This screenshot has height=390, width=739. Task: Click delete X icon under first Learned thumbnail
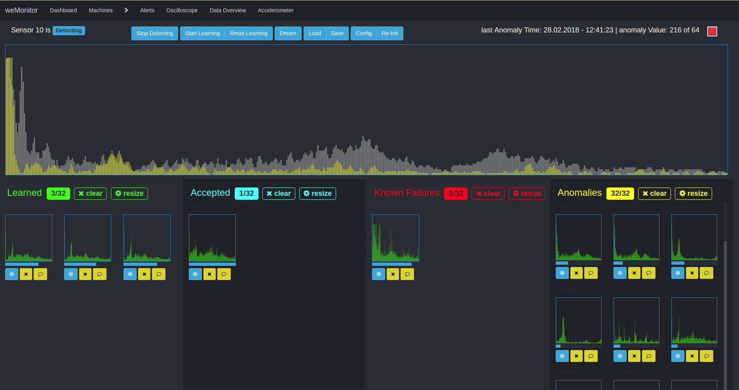tap(26, 274)
